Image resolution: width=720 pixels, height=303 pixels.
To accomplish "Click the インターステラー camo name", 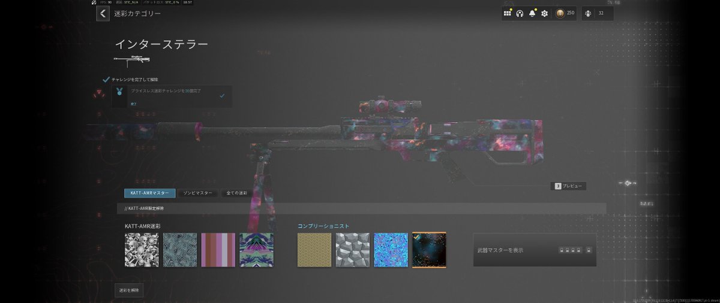I will pyautogui.click(x=161, y=45).
